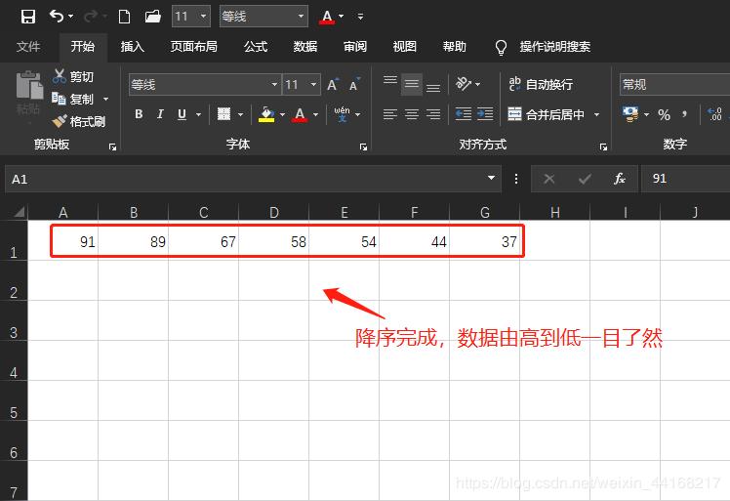Decrease font size with small A icon
The image size is (730, 501).
point(354,84)
